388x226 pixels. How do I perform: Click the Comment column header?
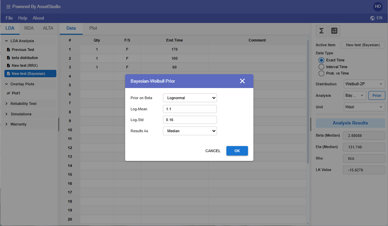(x=257, y=40)
